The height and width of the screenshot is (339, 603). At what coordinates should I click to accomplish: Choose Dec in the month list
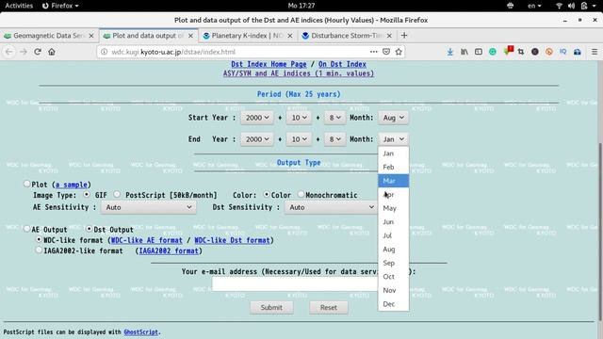click(393, 303)
